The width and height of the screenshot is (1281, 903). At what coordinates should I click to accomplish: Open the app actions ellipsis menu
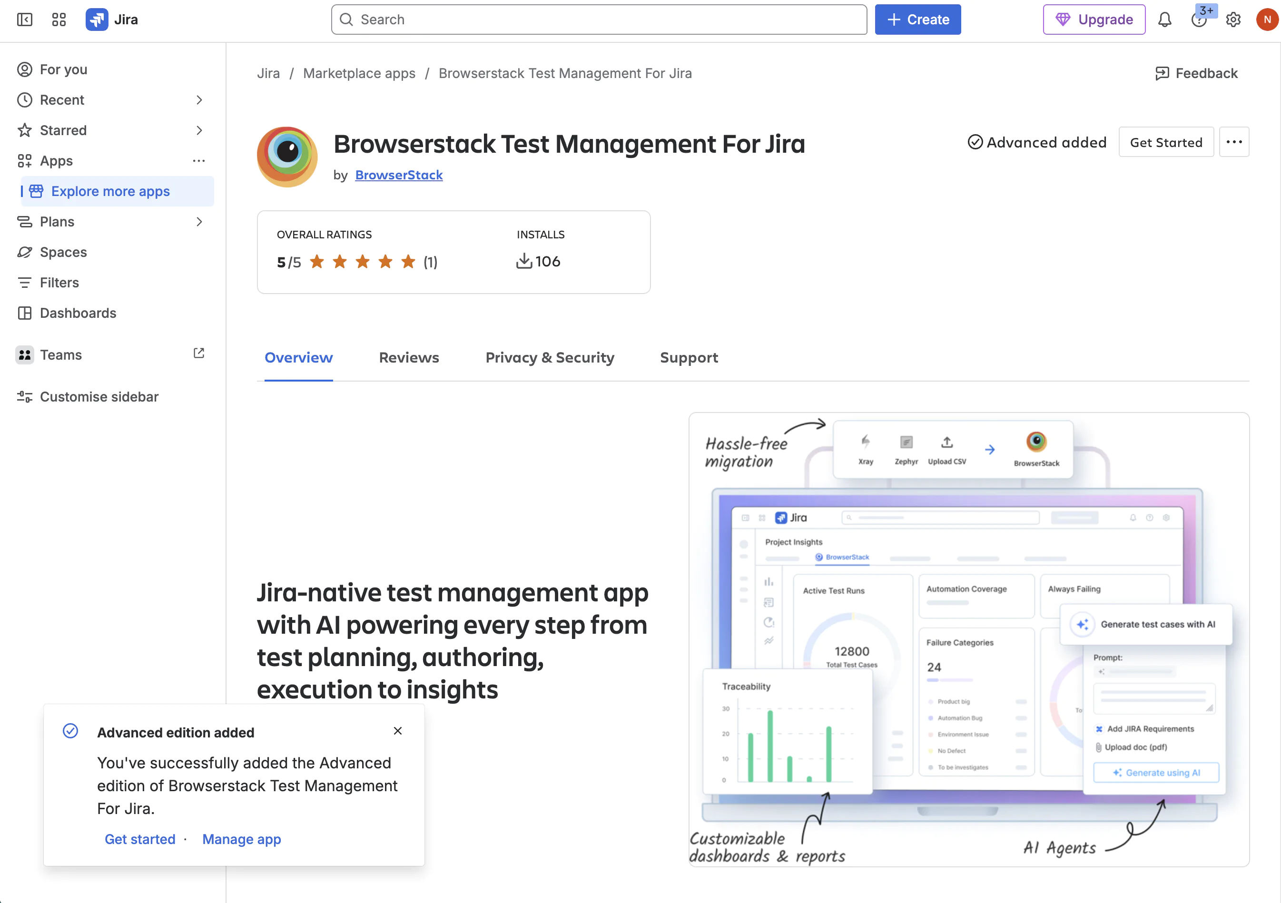coord(1233,142)
